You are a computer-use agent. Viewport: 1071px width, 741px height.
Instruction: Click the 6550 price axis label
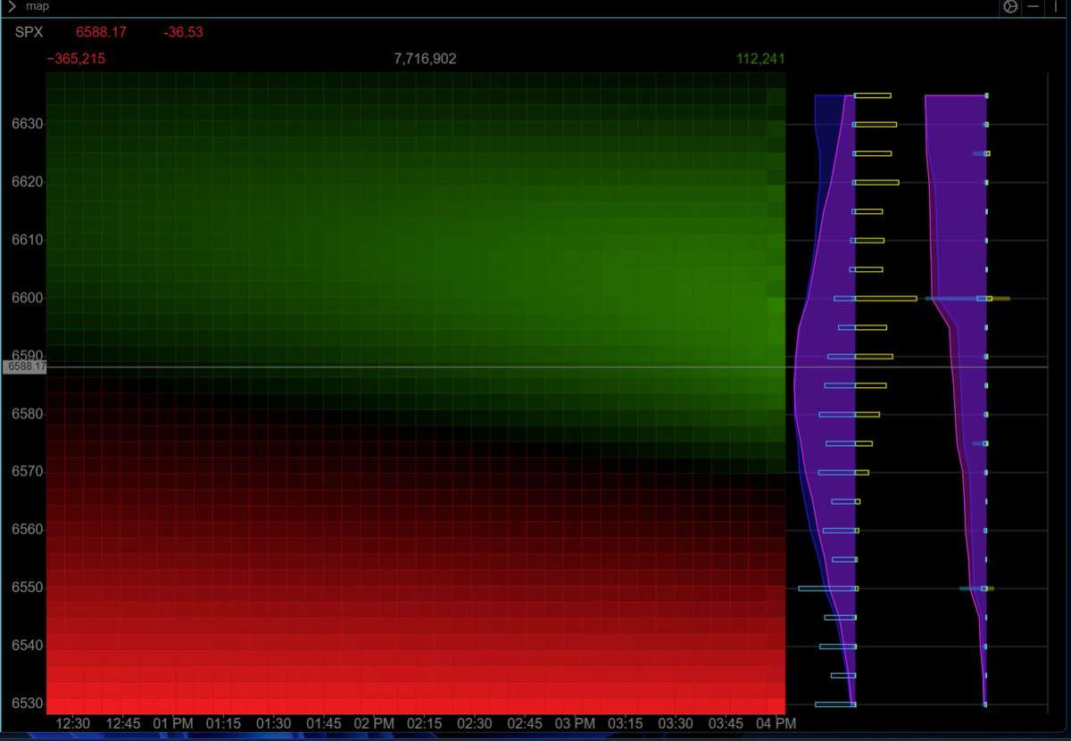click(x=27, y=588)
